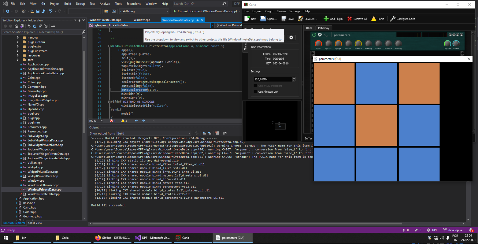The width and height of the screenshot is (478, 244).
Task: Enable Use Ableton Link checkbox
Action: 255,92
